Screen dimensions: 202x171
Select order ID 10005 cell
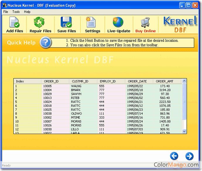point(47,86)
